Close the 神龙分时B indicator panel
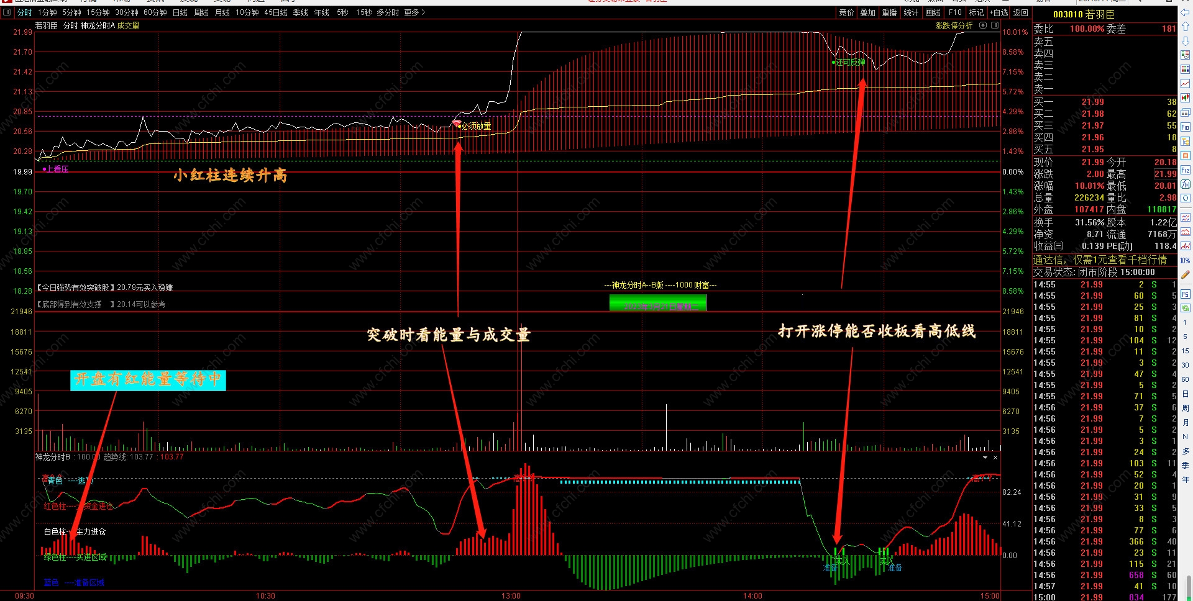1193x601 pixels. point(995,458)
